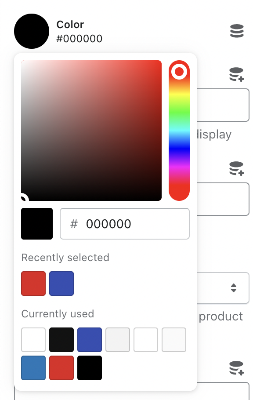Select the red recently selected swatch
This screenshot has width=253, height=400.
tap(33, 284)
